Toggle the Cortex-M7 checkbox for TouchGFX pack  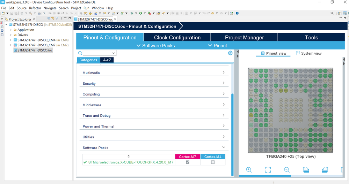click(x=188, y=162)
